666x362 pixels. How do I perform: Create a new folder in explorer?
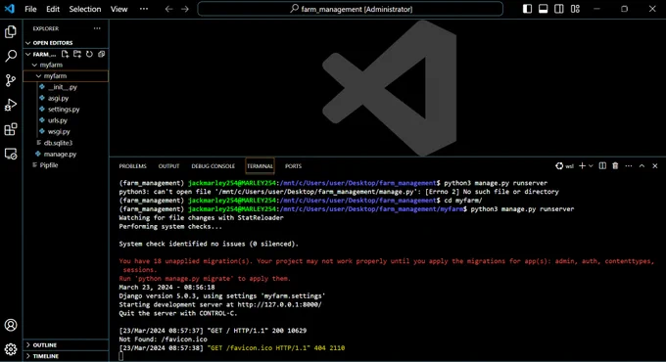[x=76, y=54]
